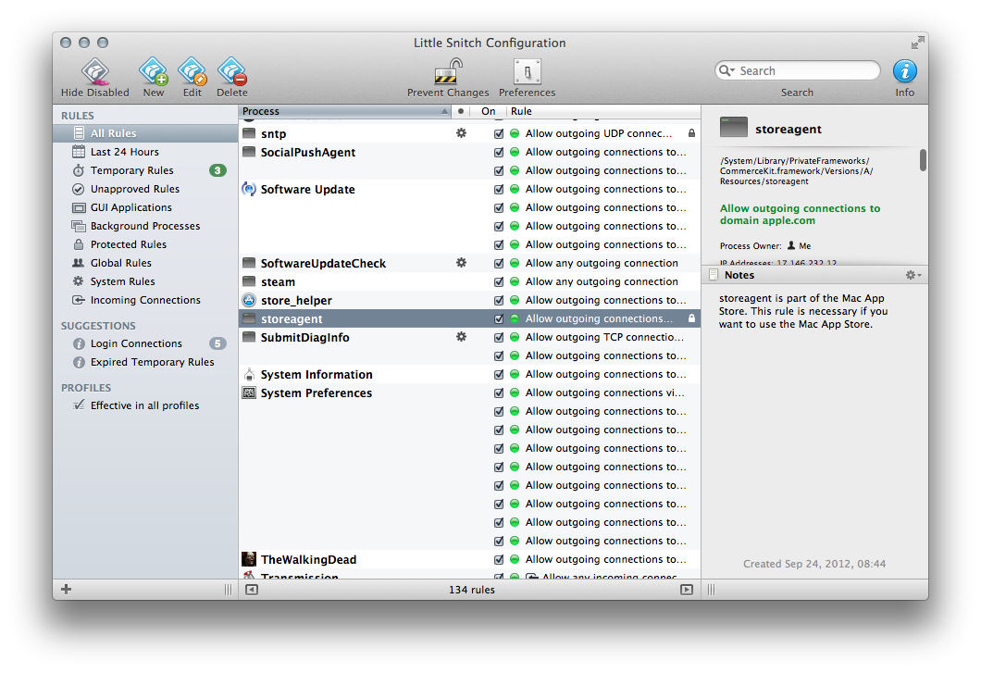Screen dimensions: 981x673
Task: Select Effective in all profiles
Action: (145, 405)
